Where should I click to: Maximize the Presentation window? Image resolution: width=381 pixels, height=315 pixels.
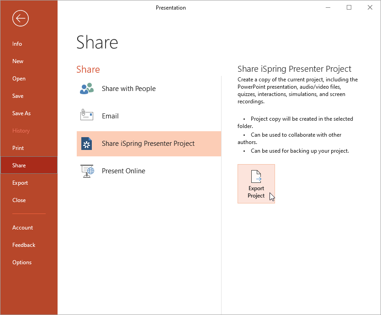pyautogui.click(x=349, y=7)
